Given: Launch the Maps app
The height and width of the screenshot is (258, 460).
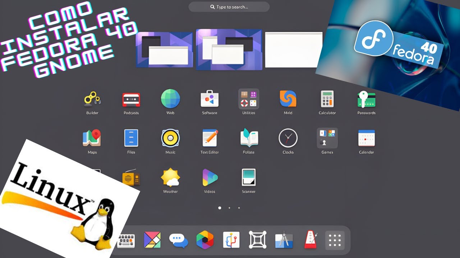Looking at the screenshot, I should click(92, 138).
